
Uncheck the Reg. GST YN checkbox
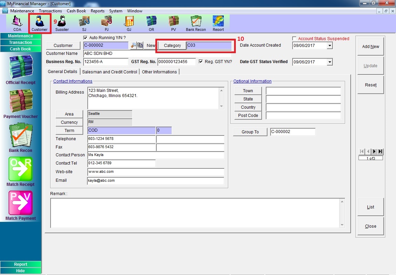coord(201,62)
